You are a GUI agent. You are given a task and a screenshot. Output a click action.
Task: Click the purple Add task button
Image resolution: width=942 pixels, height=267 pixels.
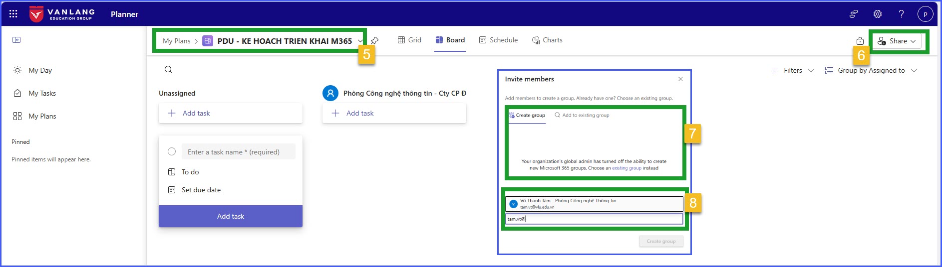[x=231, y=216]
